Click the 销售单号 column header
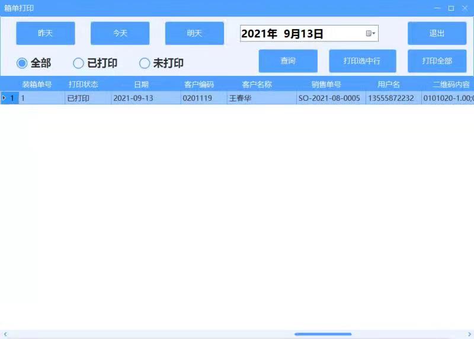 (x=326, y=84)
